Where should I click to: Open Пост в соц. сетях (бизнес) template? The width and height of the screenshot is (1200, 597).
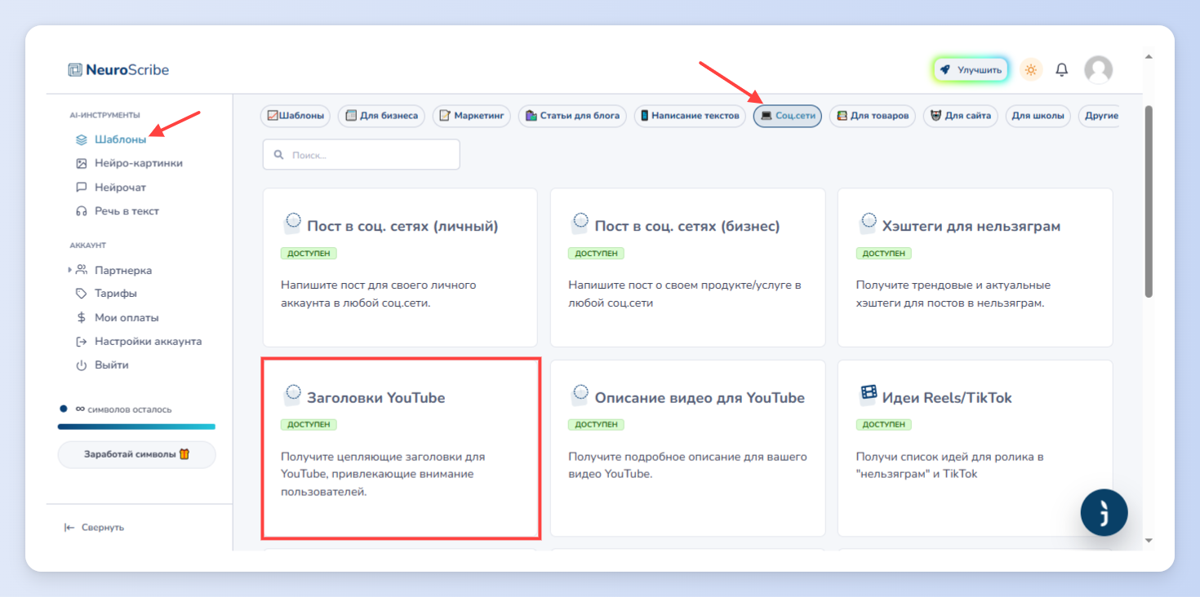pyautogui.click(x=687, y=268)
